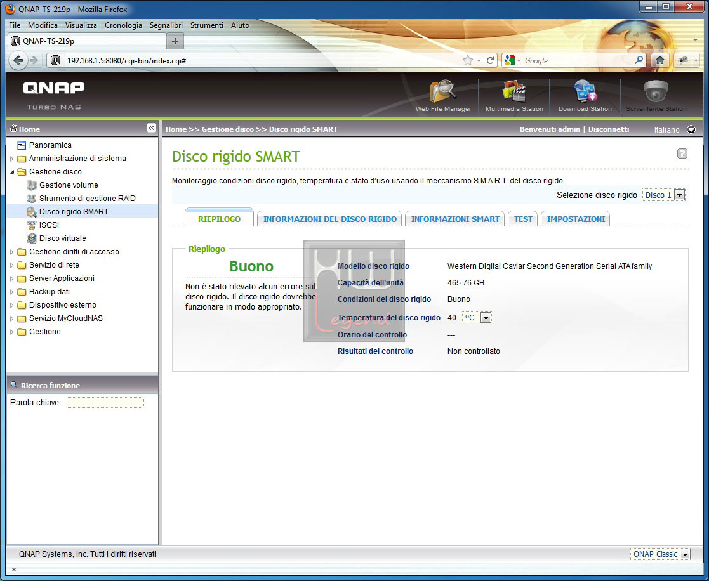Open Panoramica overview
709x581 pixels.
(x=50, y=145)
